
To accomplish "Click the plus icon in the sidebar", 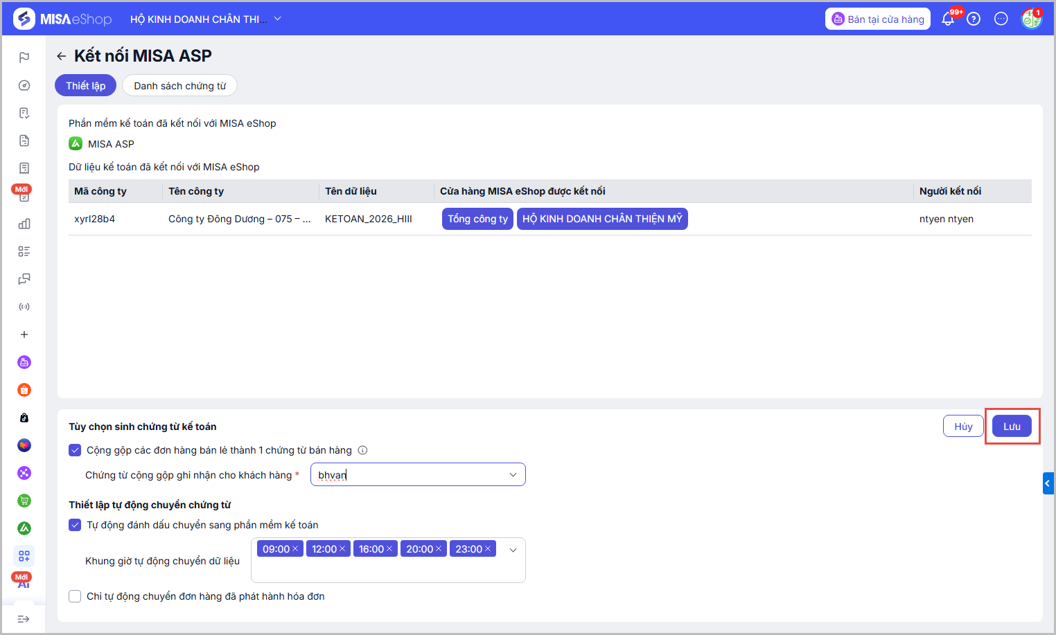I will coord(24,334).
